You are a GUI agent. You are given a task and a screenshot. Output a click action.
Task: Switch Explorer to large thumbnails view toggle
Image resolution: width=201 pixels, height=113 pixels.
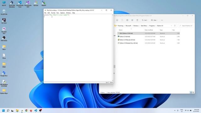(x=193, y=92)
